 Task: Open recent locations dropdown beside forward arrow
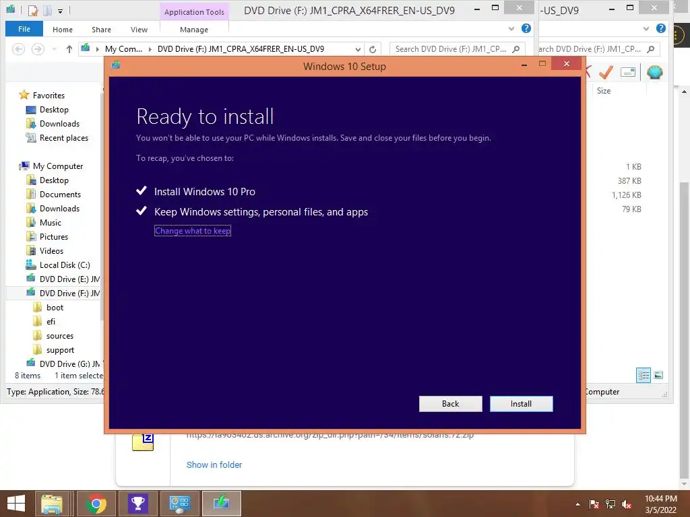click(54, 49)
